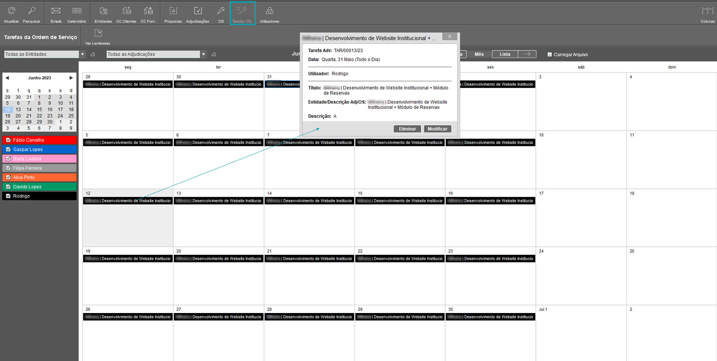Go to next month in mini calendar
717x361 pixels.
[71, 78]
